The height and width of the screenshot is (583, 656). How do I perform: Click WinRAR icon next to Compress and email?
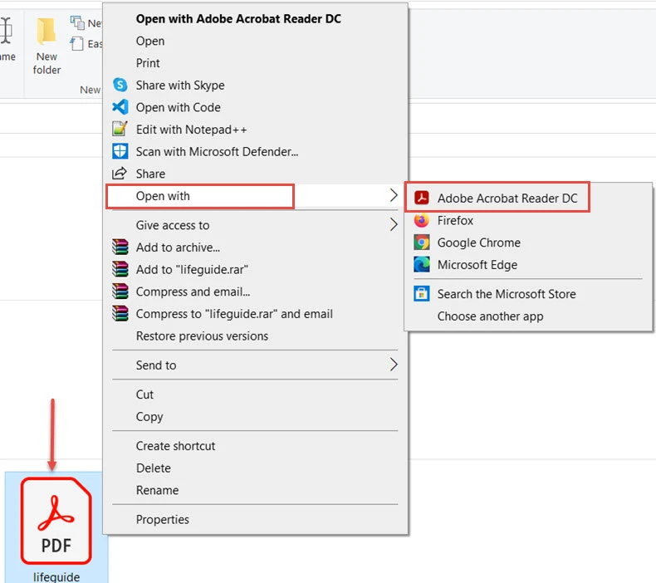click(x=120, y=291)
